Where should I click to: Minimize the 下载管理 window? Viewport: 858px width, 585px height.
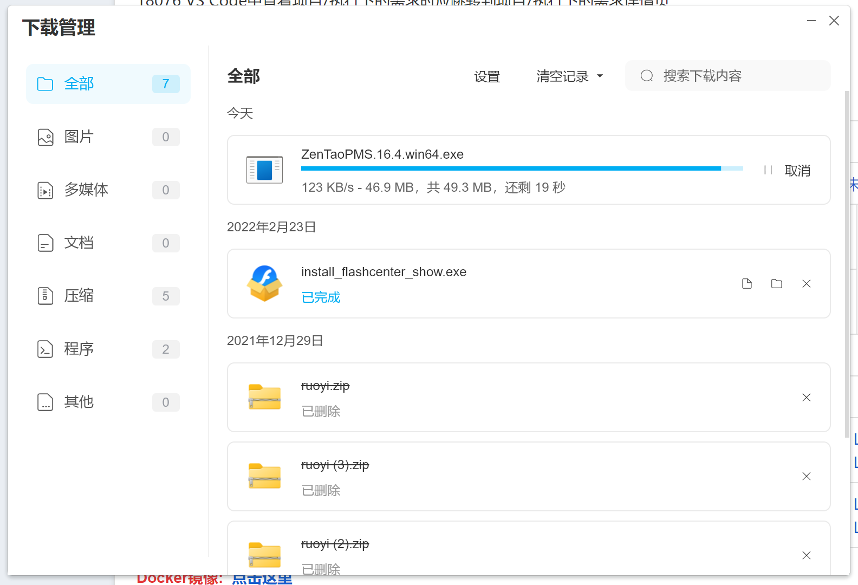tap(811, 21)
